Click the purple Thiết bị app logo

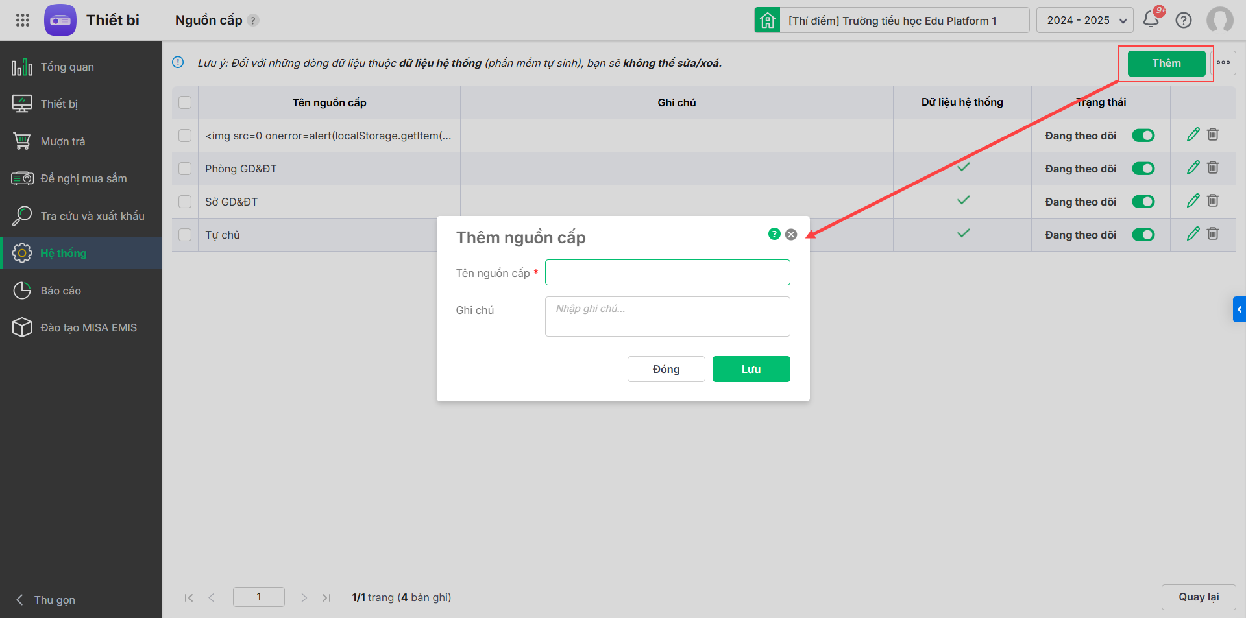[x=60, y=20]
